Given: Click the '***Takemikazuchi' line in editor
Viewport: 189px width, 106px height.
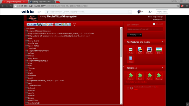Looking at the screenshot, I should point(33,86).
